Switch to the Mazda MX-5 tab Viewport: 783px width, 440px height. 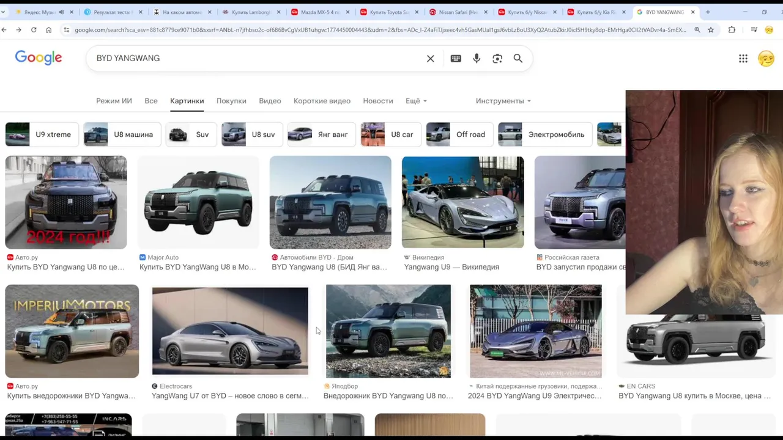click(x=319, y=12)
